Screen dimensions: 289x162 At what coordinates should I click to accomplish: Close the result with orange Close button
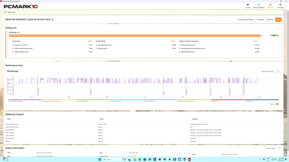pyautogui.click(x=278, y=19)
